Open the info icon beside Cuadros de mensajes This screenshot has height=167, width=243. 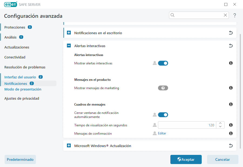(x=231, y=104)
